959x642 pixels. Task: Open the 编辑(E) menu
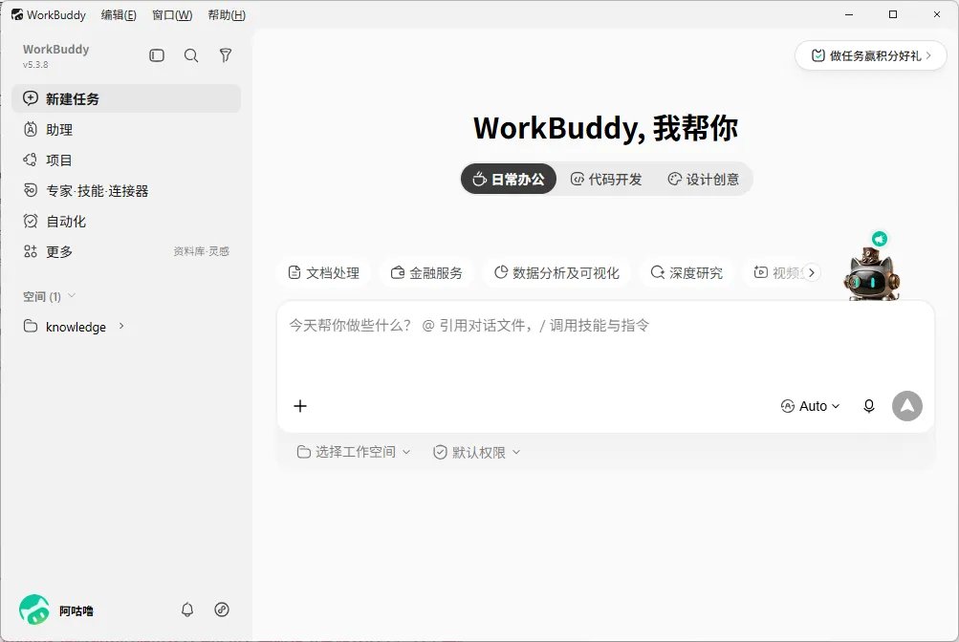tap(119, 14)
